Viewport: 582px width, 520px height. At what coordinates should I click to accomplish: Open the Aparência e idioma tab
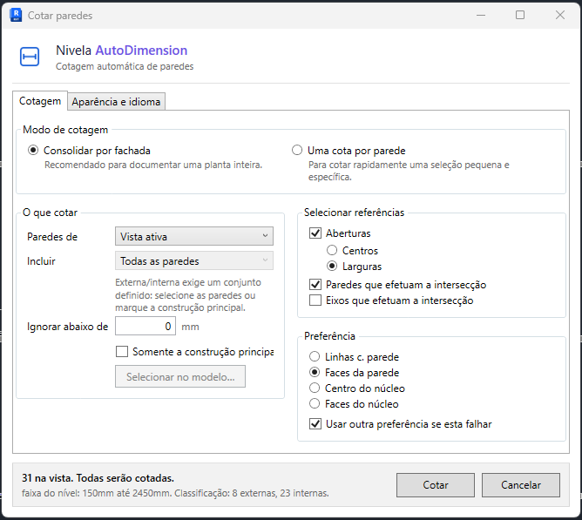[116, 102]
